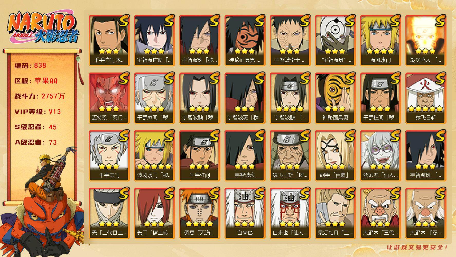456x257 pixels.
Task: Click the S级忍者: 45 count
Action: point(35,127)
